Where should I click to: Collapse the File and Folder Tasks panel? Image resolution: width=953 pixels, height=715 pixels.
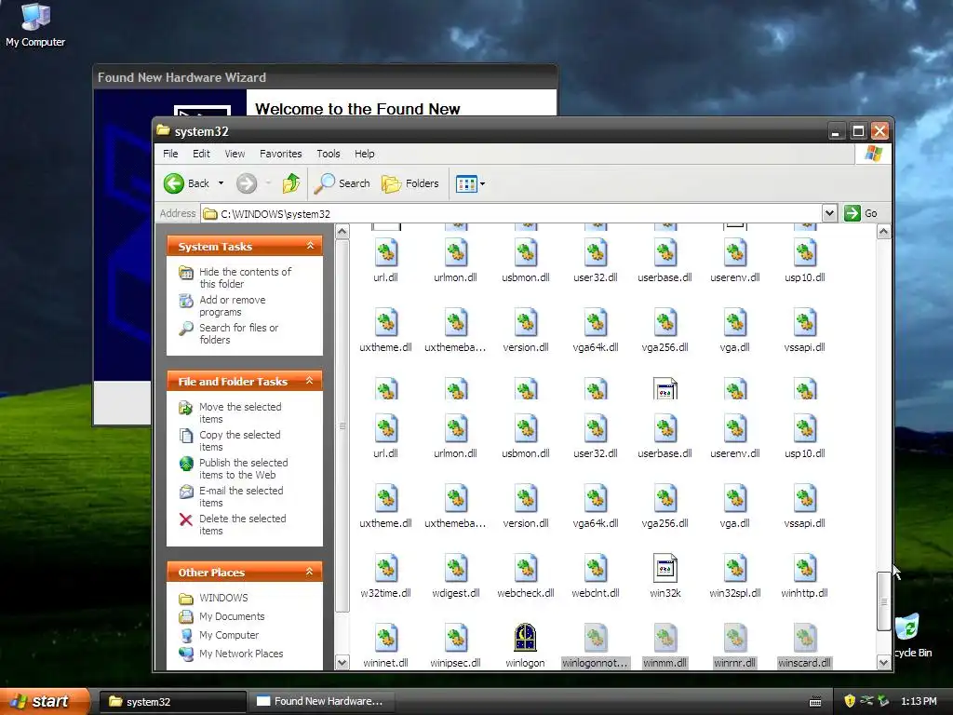point(310,381)
